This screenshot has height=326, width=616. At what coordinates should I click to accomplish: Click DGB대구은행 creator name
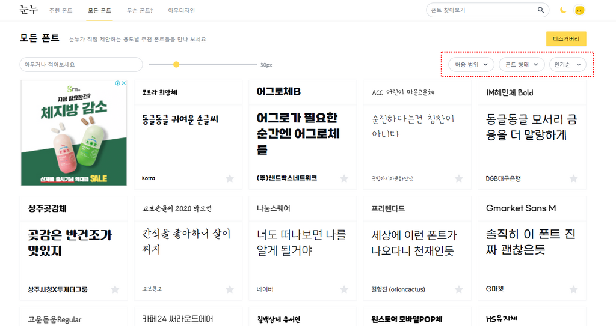coord(504,178)
